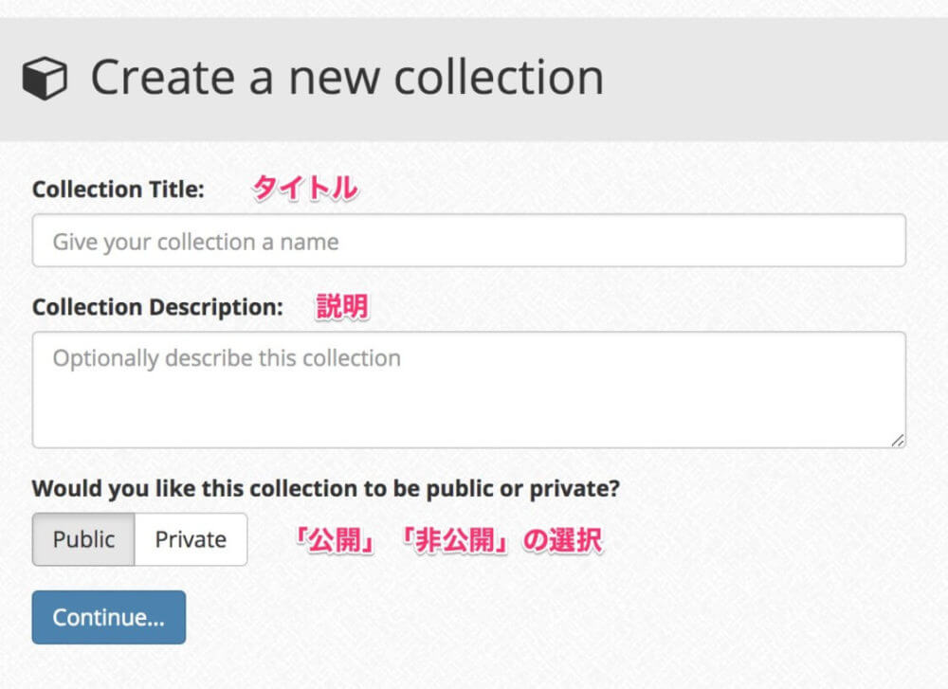Click the word 'Create' in the heading

163,78
